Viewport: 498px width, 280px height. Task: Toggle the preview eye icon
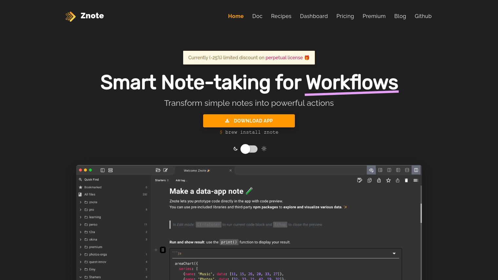click(x=371, y=170)
